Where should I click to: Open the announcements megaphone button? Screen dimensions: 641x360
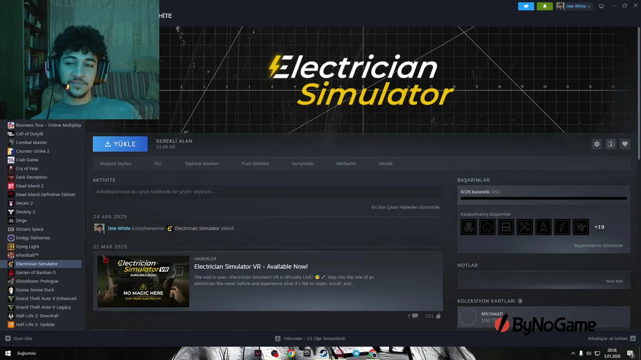click(526, 6)
